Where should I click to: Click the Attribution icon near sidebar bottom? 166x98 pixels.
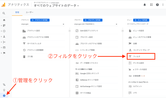[4, 85]
